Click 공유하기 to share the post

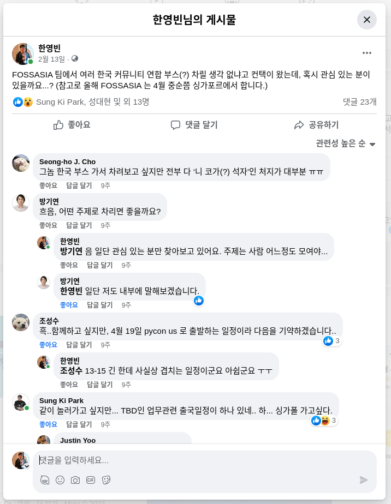pos(316,125)
